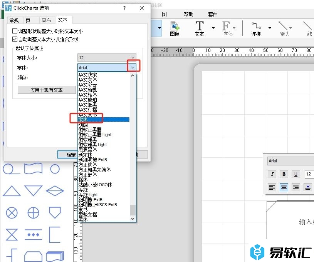Choose 方正粗黑宋简体 in the font list
314x262 pixels.
pos(104,170)
